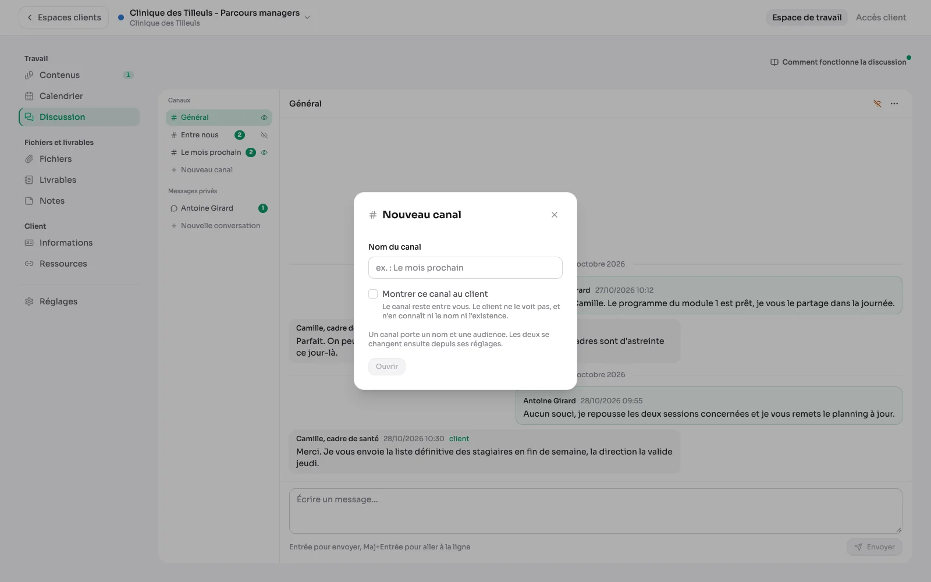The image size is (931, 582).
Task: Open Fichiers with the paperclip icon
Action: click(29, 159)
